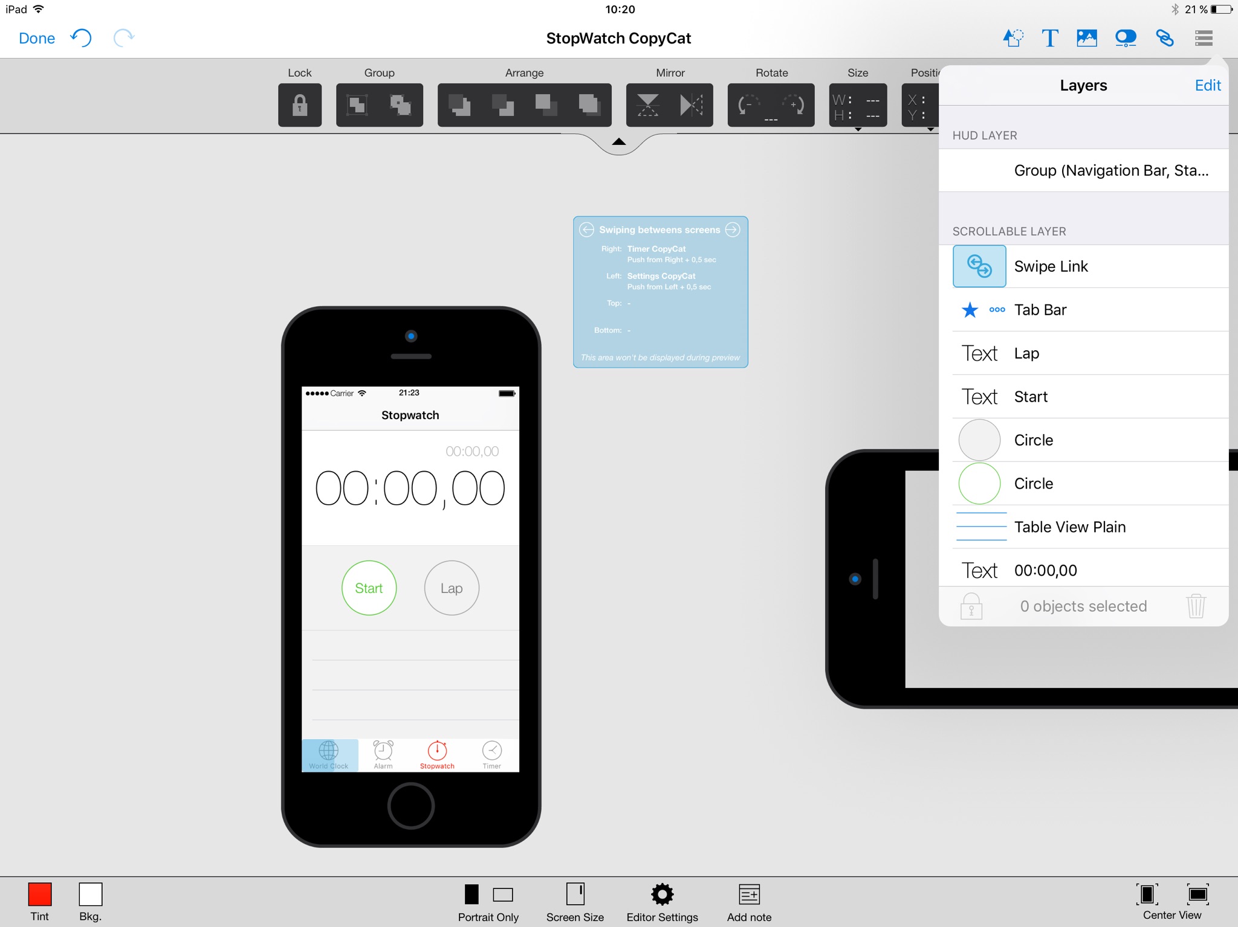Click the trash icon in Layers panel
Image resolution: width=1238 pixels, height=927 pixels.
coord(1196,606)
